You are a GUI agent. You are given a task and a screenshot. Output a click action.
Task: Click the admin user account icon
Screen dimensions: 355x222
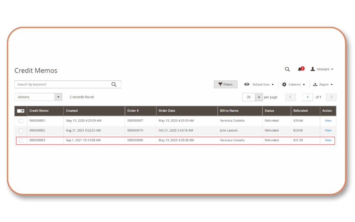click(x=313, y=69)
